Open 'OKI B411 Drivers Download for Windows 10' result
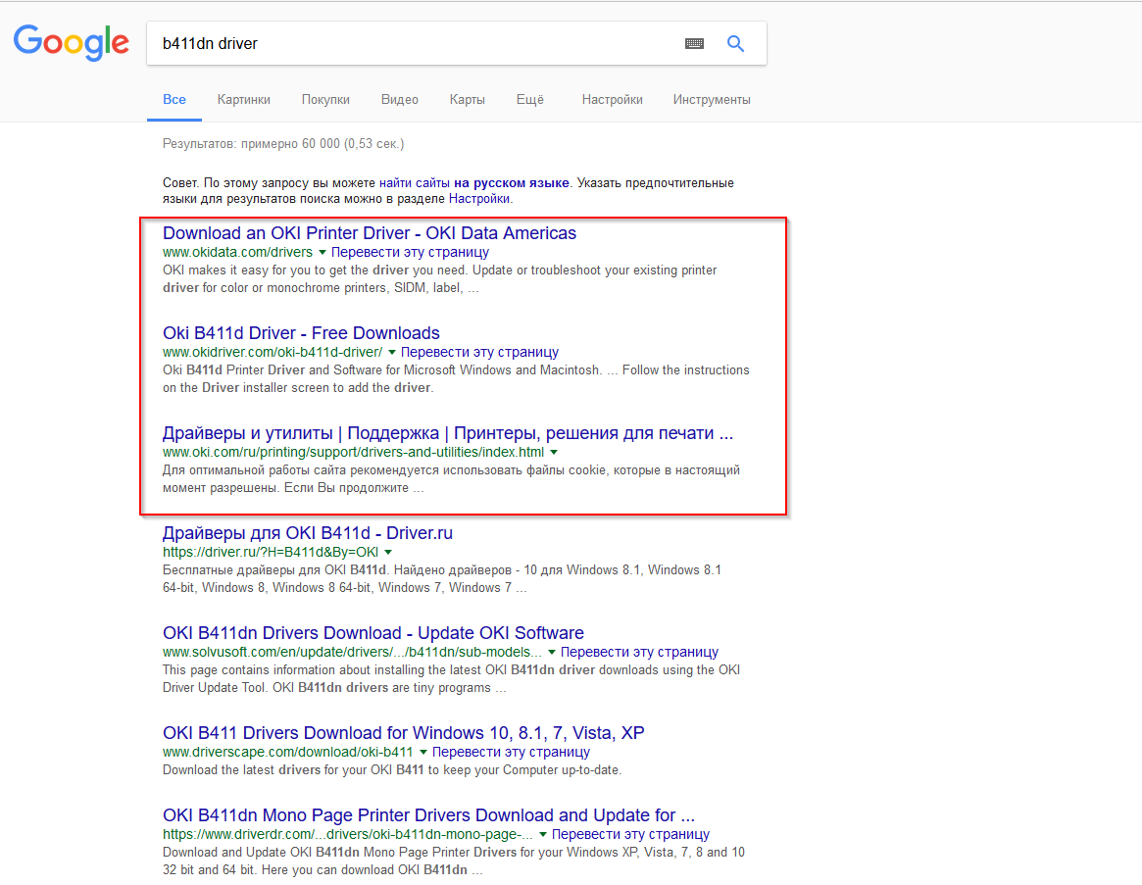The width and height of the screenshot is (1142, 885). point(404,733)
